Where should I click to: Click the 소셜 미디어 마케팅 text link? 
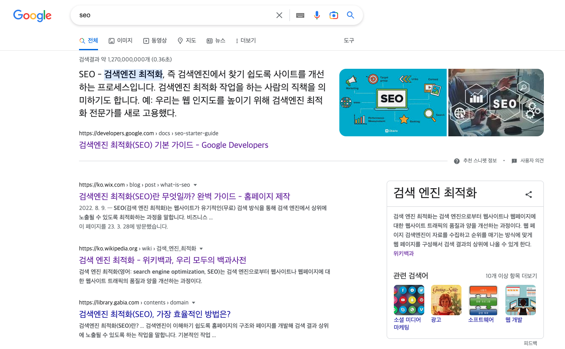[407, 324]
